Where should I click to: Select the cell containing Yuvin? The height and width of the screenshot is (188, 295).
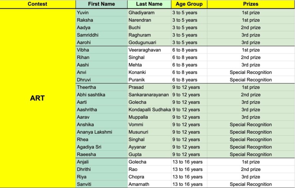(x=102, y=13)
